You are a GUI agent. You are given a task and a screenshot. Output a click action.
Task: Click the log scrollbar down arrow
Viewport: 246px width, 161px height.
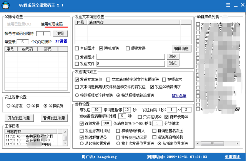[65, 143]
